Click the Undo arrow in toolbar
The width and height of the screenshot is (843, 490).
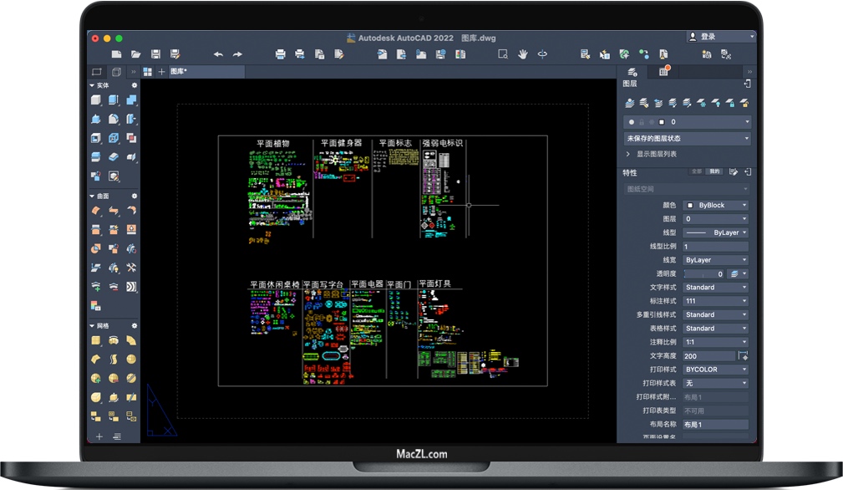218,54
